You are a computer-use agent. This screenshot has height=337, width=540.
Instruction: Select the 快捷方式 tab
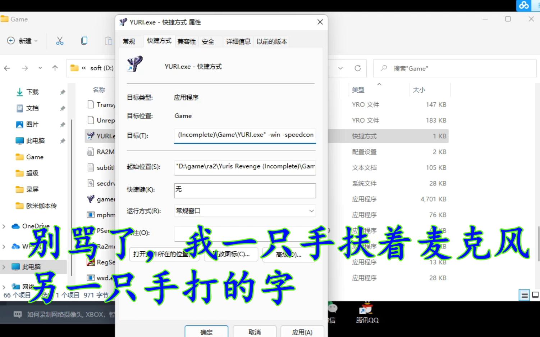point(159,41)
